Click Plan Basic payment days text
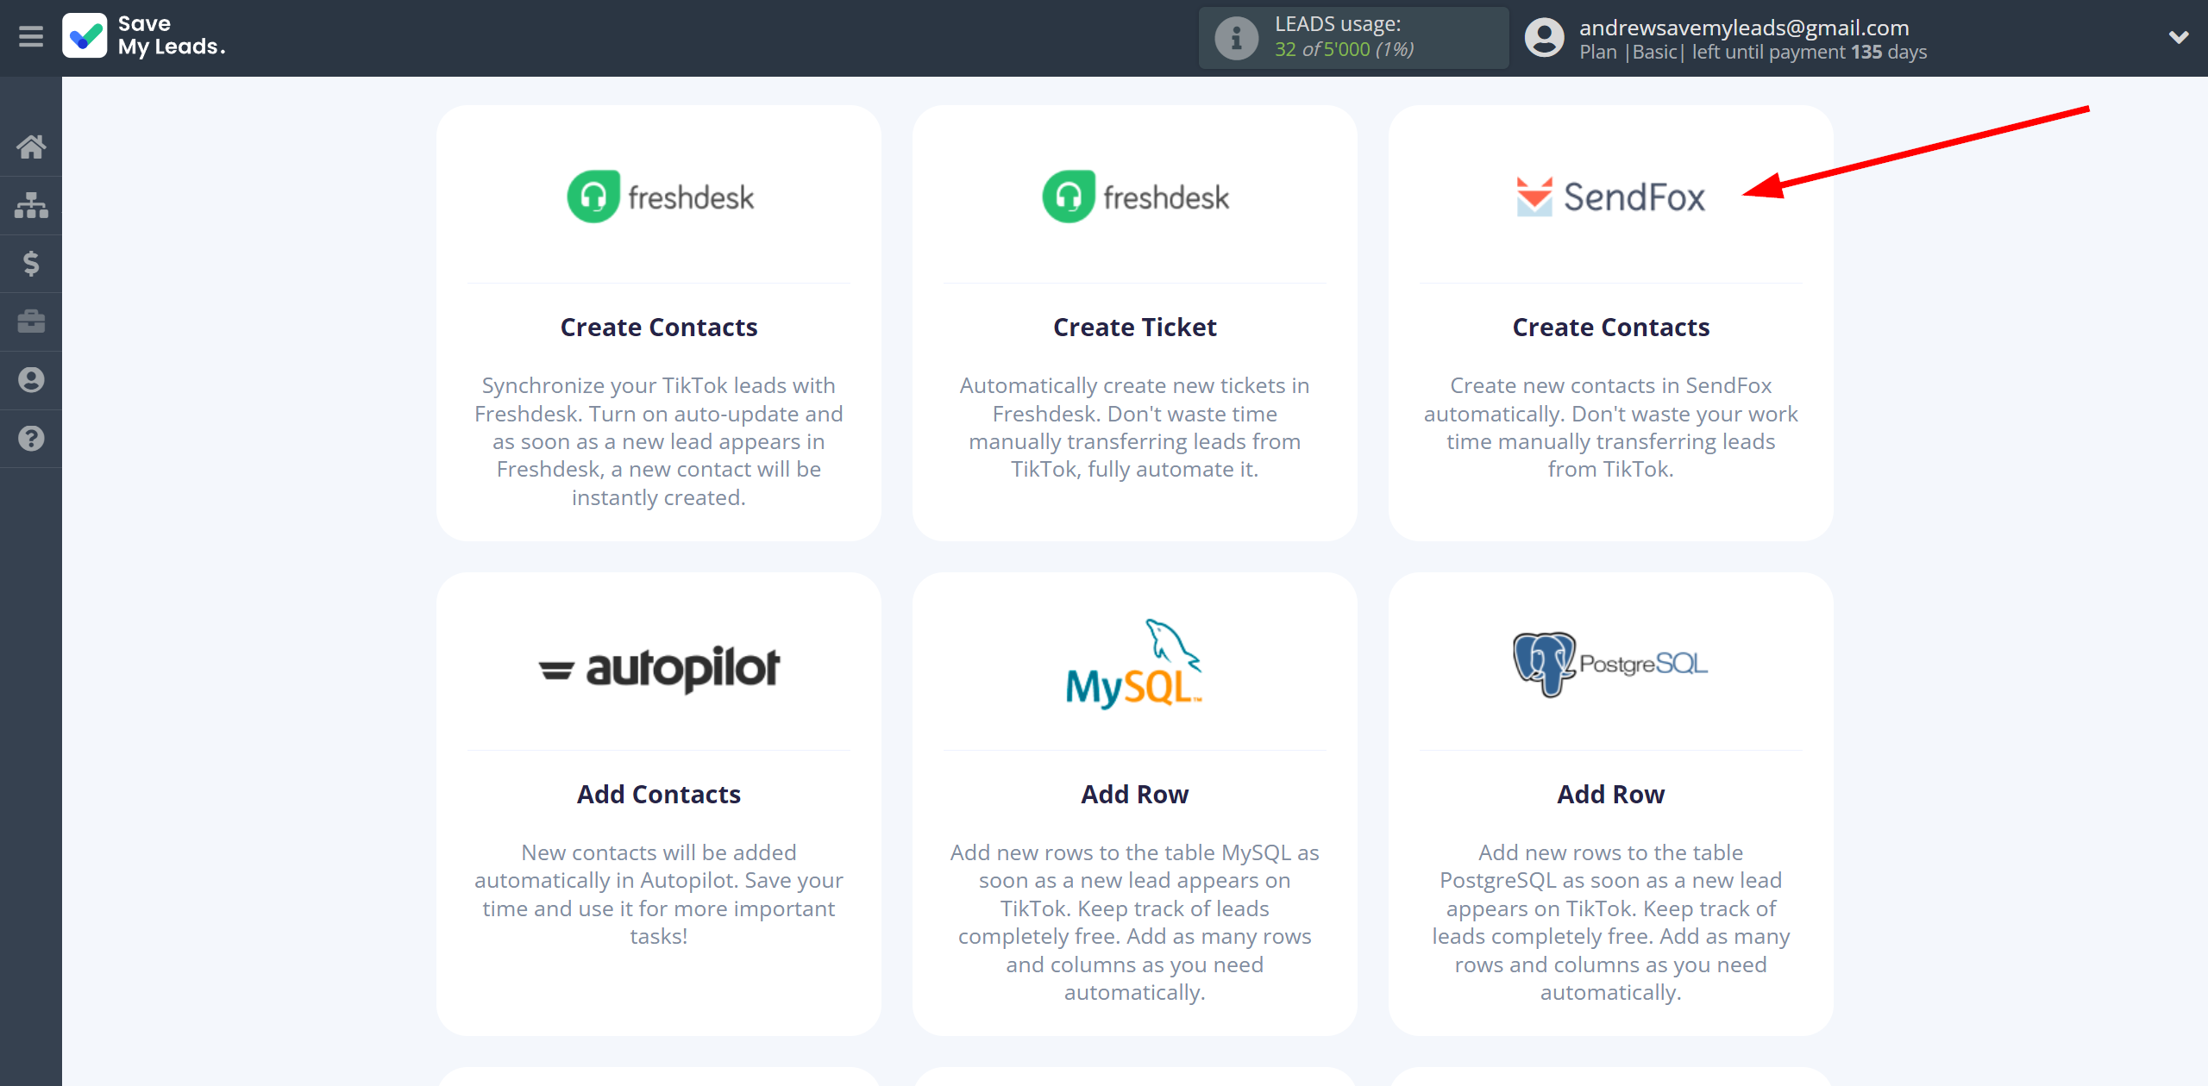Viewport: 2208px width, 1086px height. [1753, 53]
